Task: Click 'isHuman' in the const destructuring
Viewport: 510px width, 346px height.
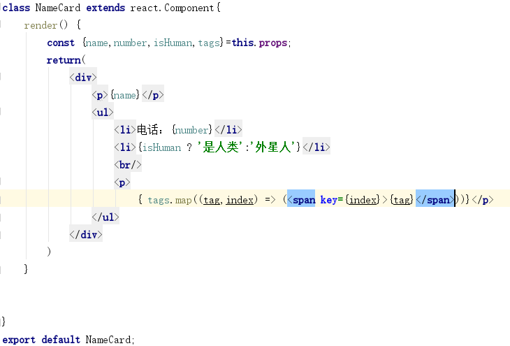Action: [173, 43]
